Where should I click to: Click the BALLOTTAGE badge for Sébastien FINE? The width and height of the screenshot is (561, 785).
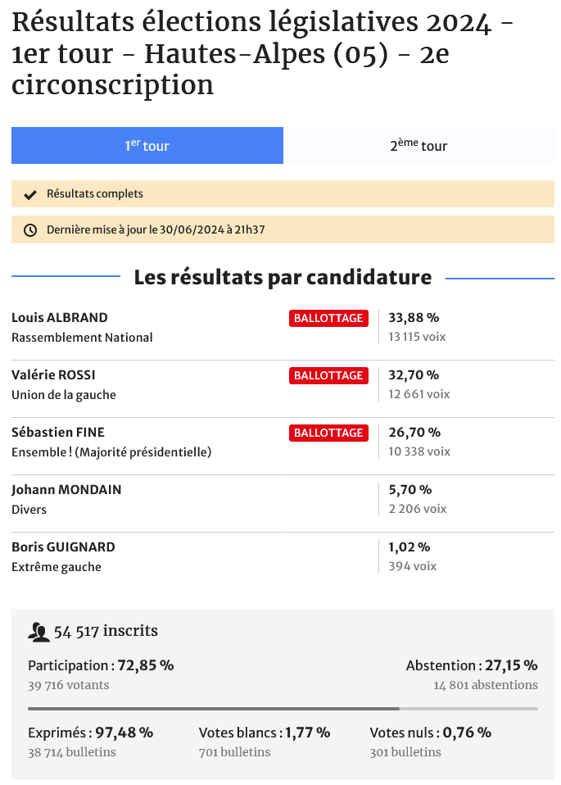(328, 433)
